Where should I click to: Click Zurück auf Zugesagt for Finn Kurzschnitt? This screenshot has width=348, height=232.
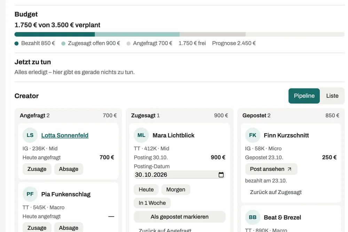[x=276, y=192]
